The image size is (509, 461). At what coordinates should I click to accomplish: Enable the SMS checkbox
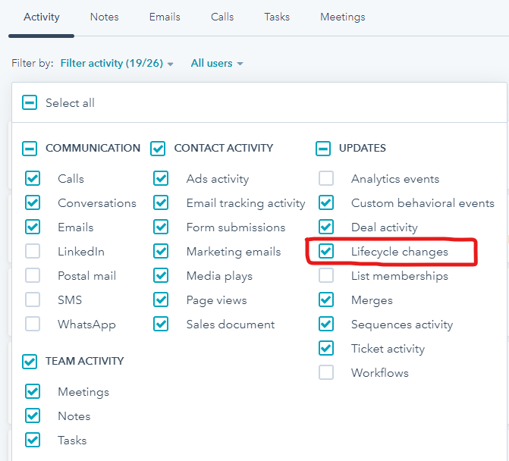click(x=33, y=299)
